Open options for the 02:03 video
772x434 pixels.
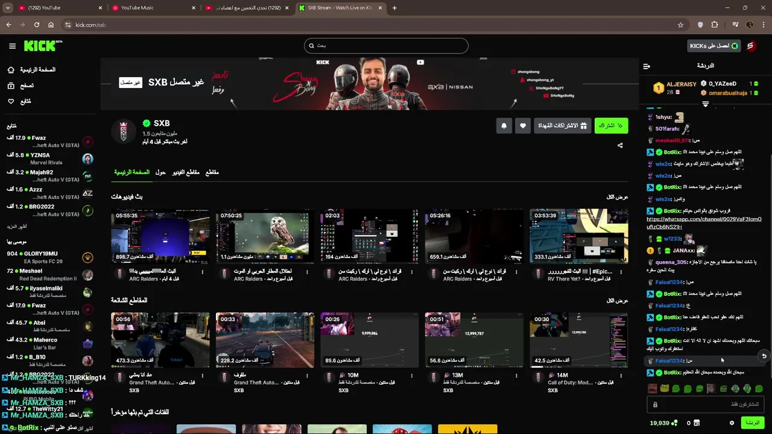411,272
